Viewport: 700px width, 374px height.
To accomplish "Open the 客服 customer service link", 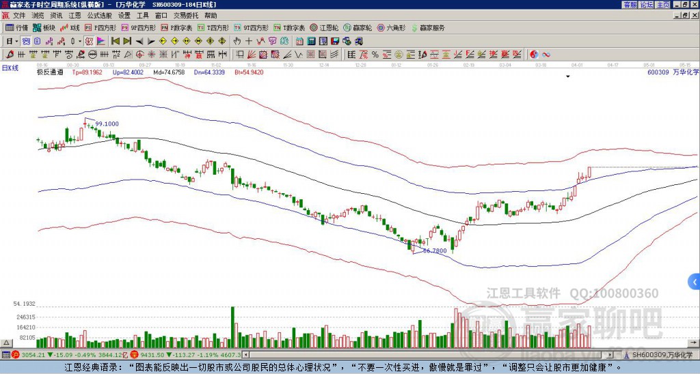I will click(x=630, y=5).
